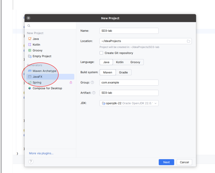
Task: Click the Java cup icon
Action: tap(30, 39)
